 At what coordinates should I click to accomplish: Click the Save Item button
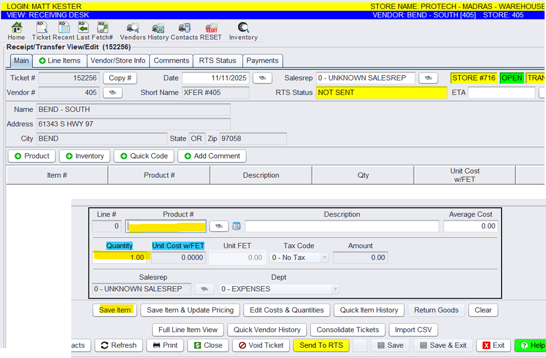pos(115,310)
